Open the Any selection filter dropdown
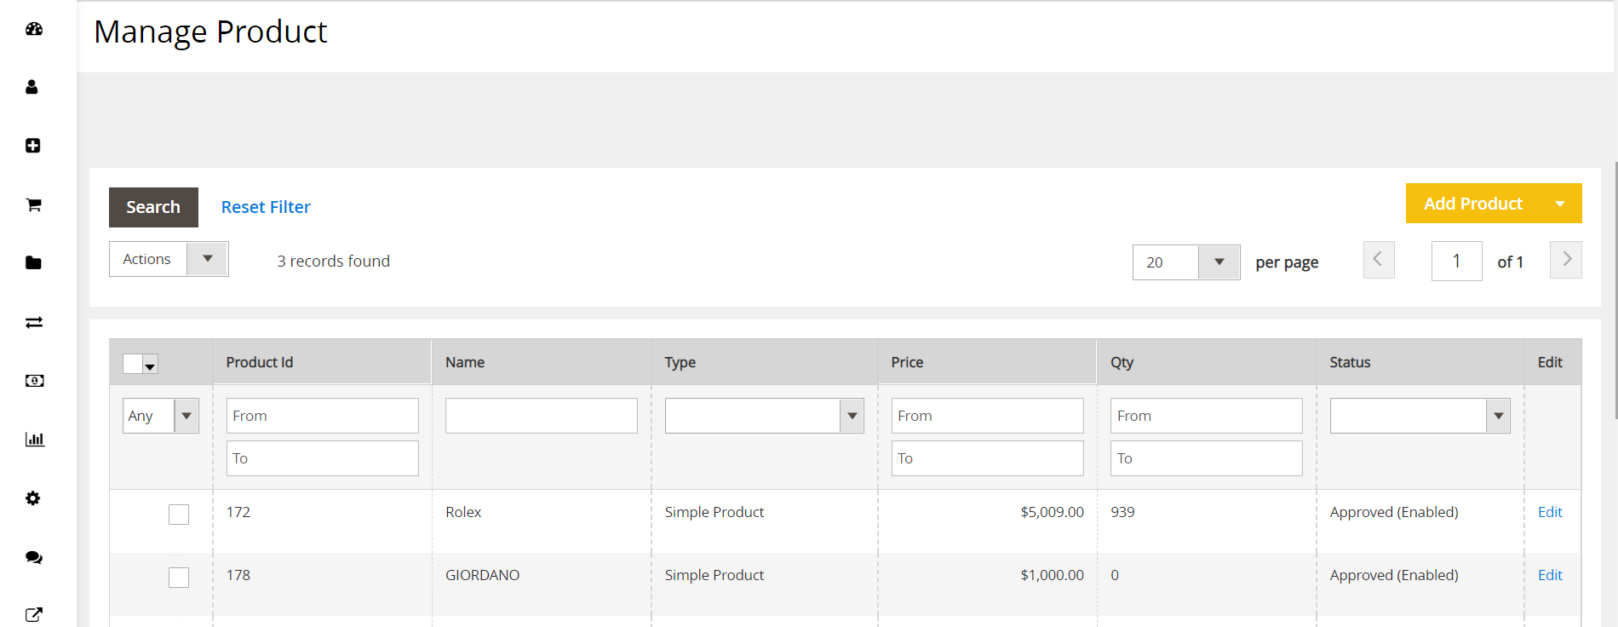Viewport: 1618px width, 627px height. click(161, 416)
